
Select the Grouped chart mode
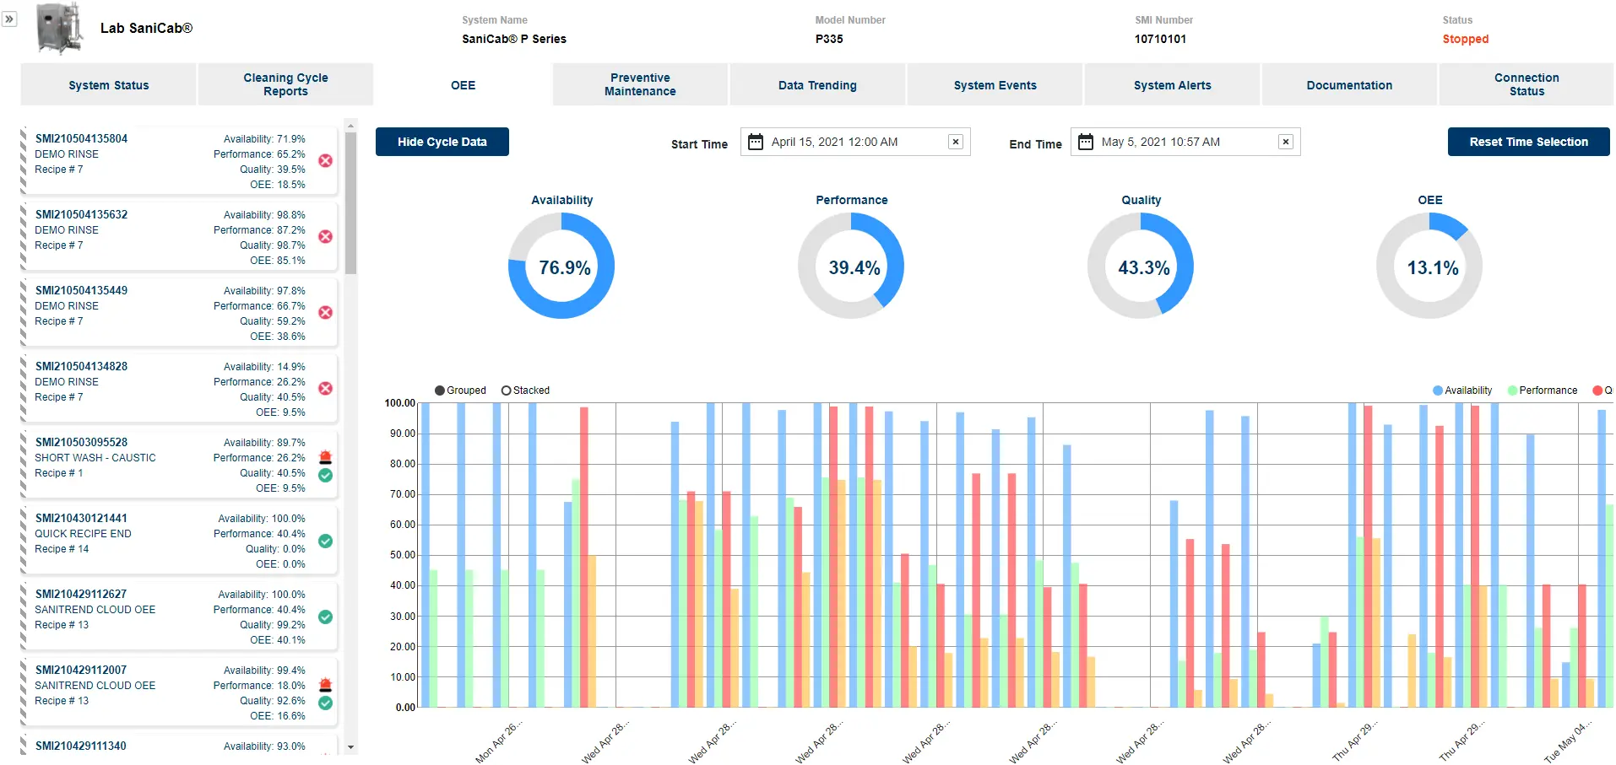click(x=440, y=391)
